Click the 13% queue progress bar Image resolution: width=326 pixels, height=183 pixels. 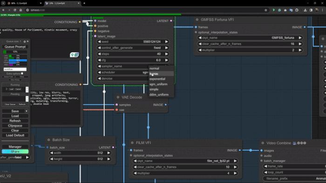point(15,52)
